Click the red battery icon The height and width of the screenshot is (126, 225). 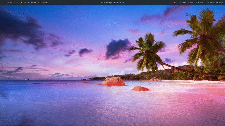[x=181, y=2]
